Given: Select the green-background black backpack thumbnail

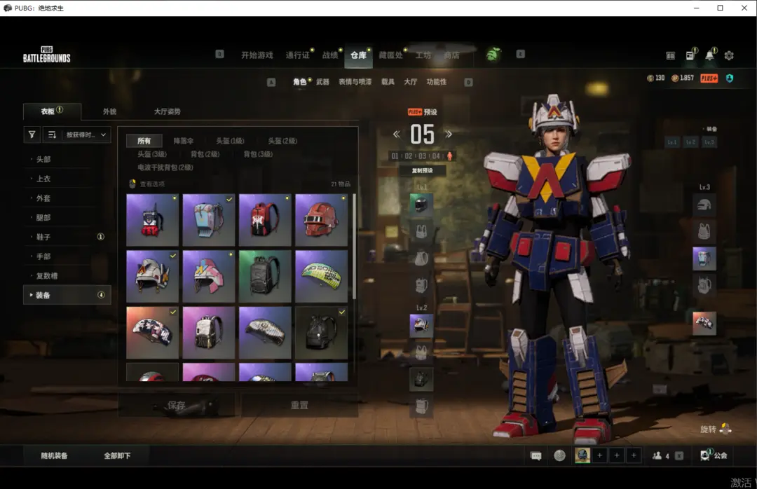Looking at the screenshot, I should click(x=265, y=276).
